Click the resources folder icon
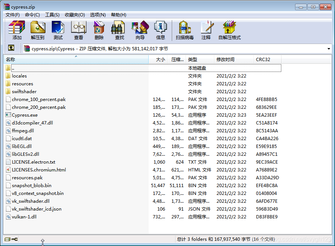The height and width of the screenshot is (246, 335). [8, 83]
